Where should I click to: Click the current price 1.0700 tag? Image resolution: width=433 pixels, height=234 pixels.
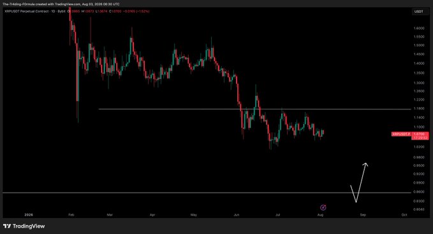(x=420, y=134)
